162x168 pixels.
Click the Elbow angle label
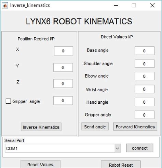[97, 76]
